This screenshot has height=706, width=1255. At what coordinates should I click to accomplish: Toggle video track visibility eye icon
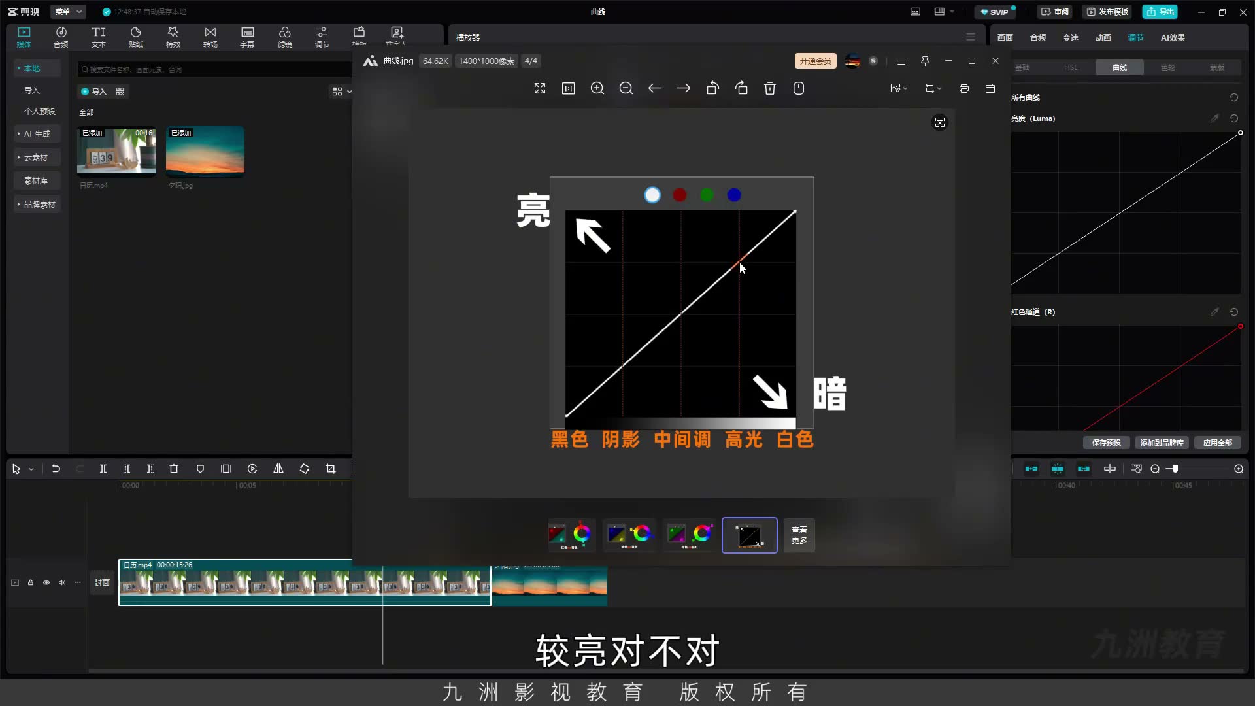pos(46,582)
